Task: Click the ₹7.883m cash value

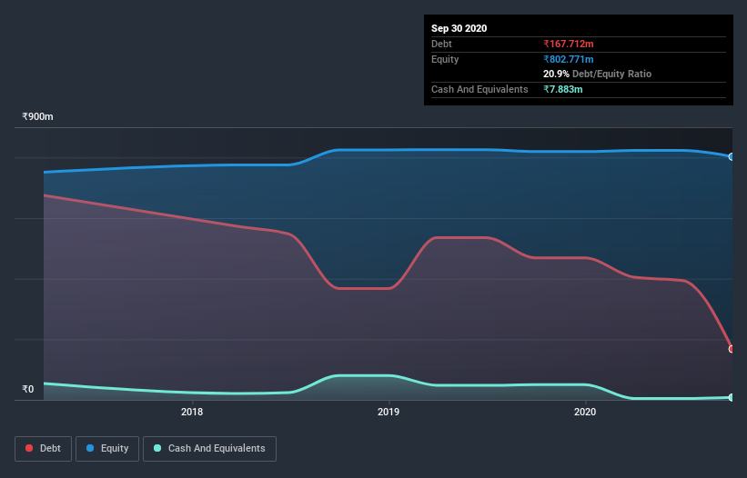Action: click(563, 89)
